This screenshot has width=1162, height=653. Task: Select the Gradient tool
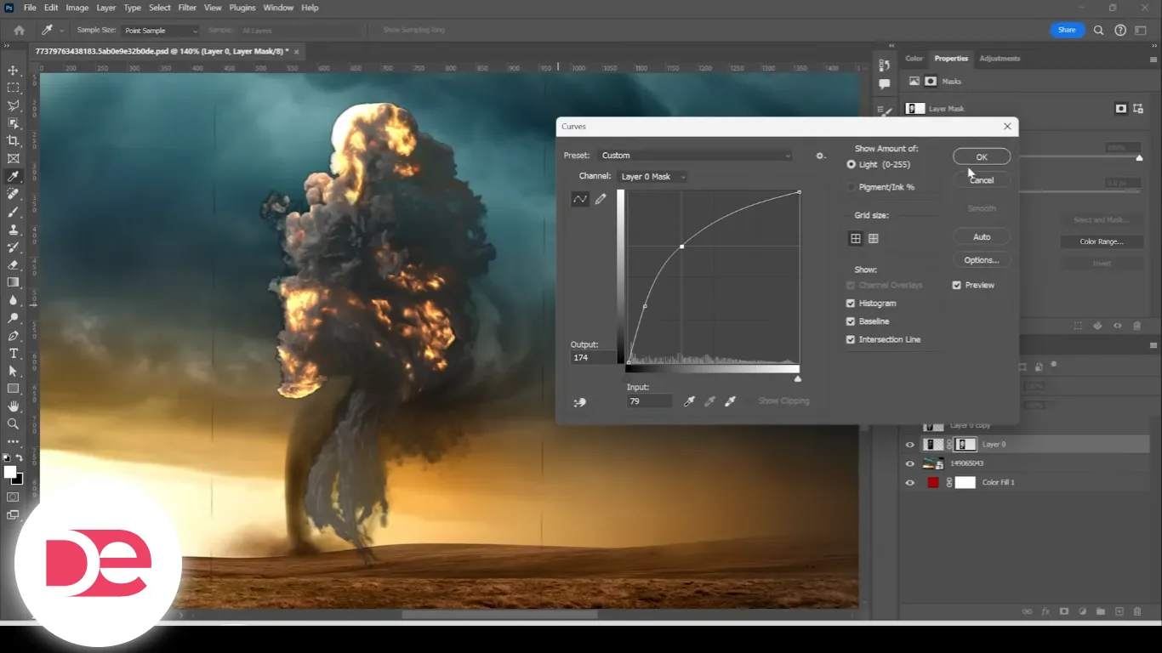coord(13,282)
